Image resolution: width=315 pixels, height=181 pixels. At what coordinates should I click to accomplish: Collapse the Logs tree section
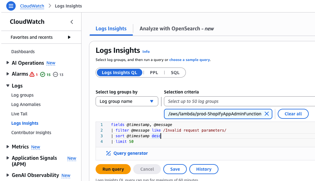pos(8,86)
